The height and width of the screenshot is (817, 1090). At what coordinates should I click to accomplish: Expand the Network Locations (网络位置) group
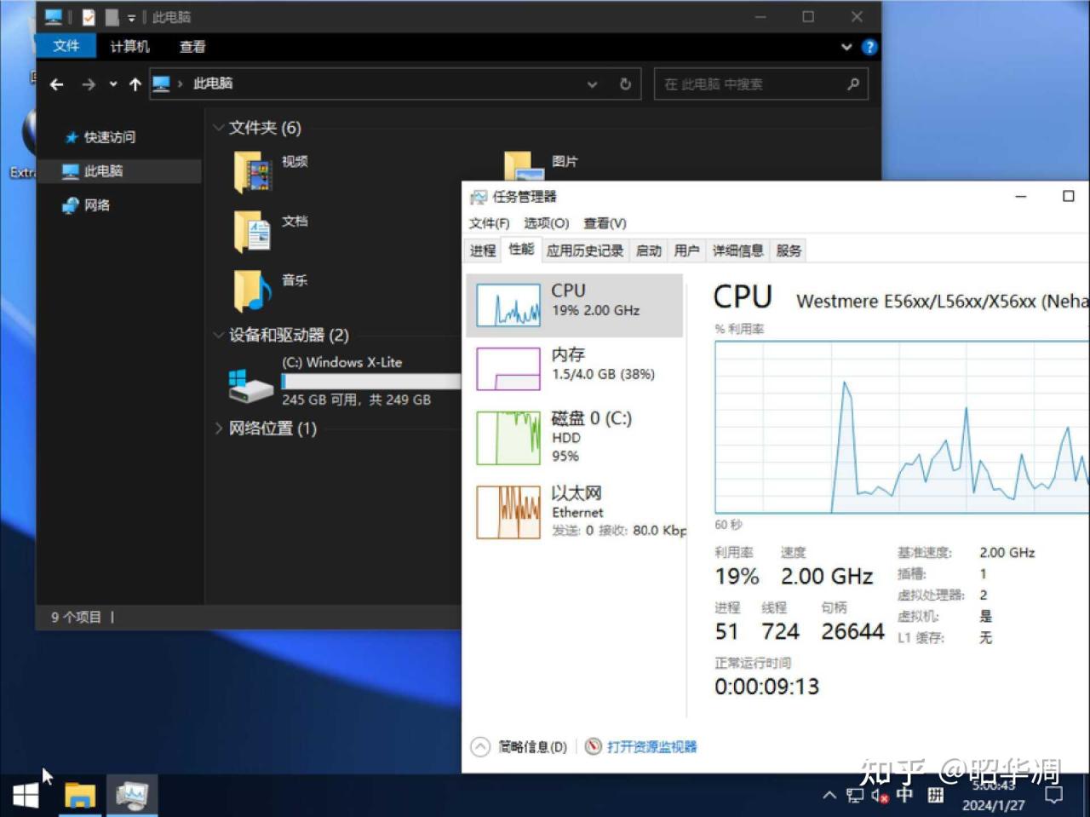point(218,428)
